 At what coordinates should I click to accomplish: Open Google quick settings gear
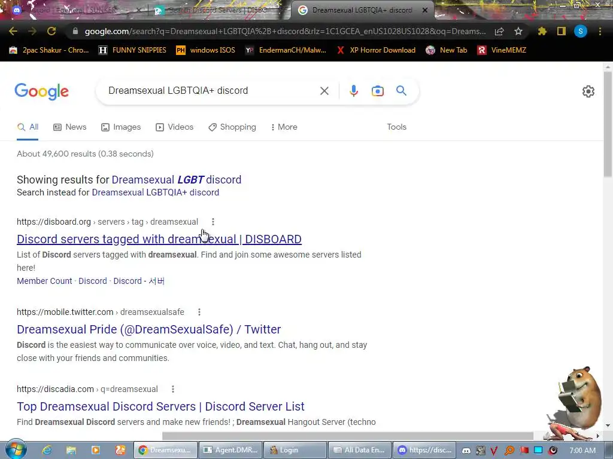click(588, 91)
